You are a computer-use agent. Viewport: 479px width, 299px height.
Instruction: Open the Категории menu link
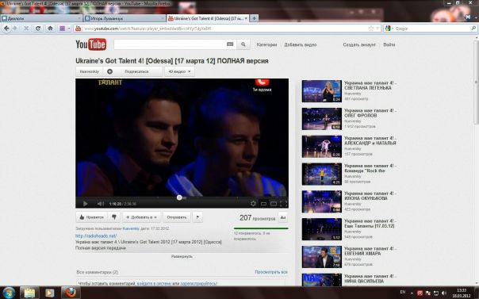266,44
